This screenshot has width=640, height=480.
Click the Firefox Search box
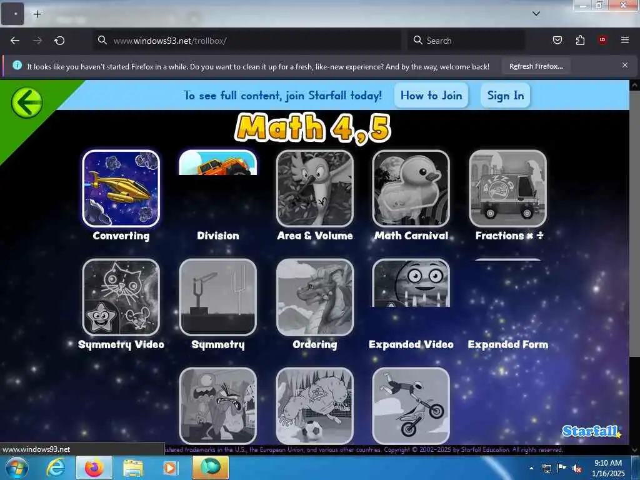(x=466, y=41)
